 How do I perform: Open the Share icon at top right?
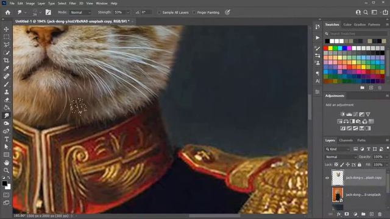pos(385,12)
